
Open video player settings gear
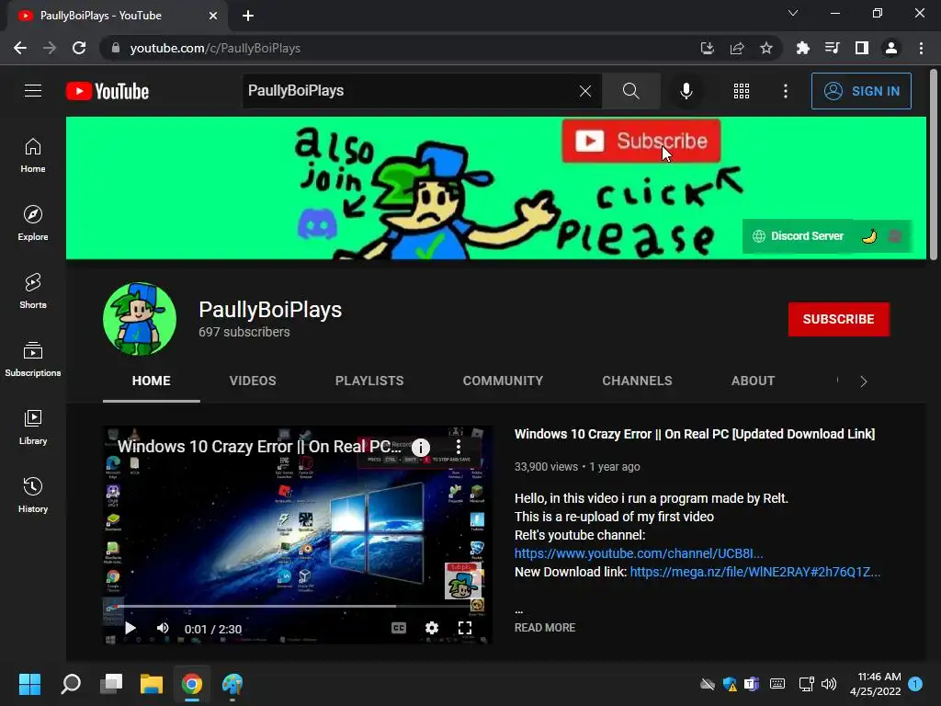[x=432, y=628]
